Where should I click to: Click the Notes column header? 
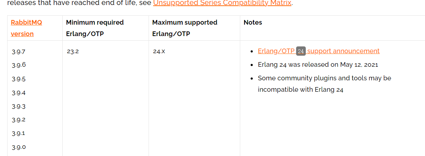coord(253,22)
